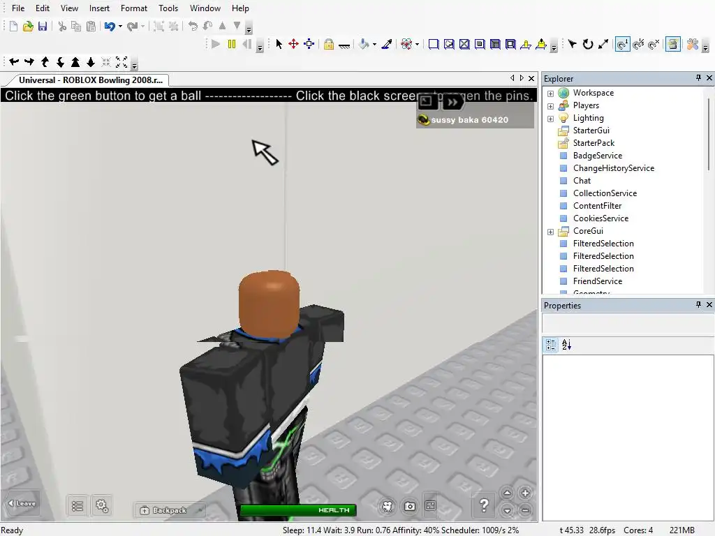This screenshot has width=715, height=536.
Task: Open the in-game Backpack button
Action: point(169,510)
